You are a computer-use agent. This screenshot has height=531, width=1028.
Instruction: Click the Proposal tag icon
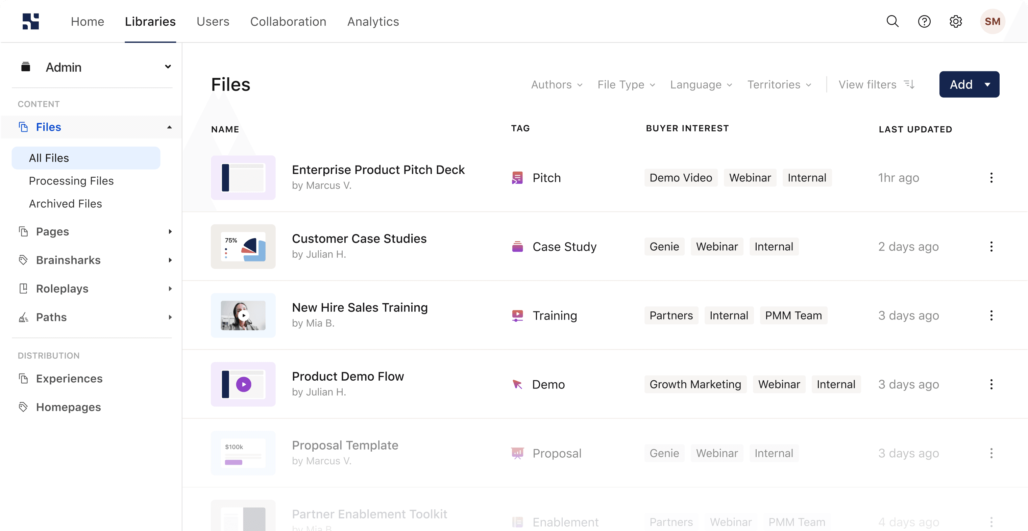[517, 453]
